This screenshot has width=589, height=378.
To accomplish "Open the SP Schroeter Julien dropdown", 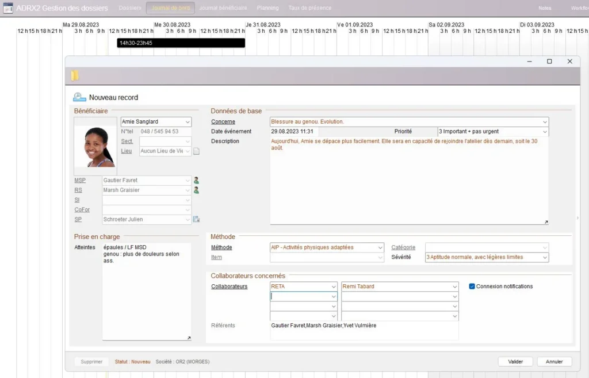I will point(188,219).
